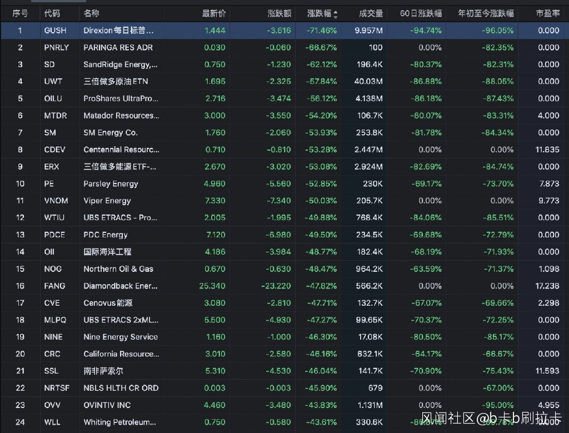The image size is (569, 433).
Task: Click the CVE ticker code
Action: coord(52,303)
